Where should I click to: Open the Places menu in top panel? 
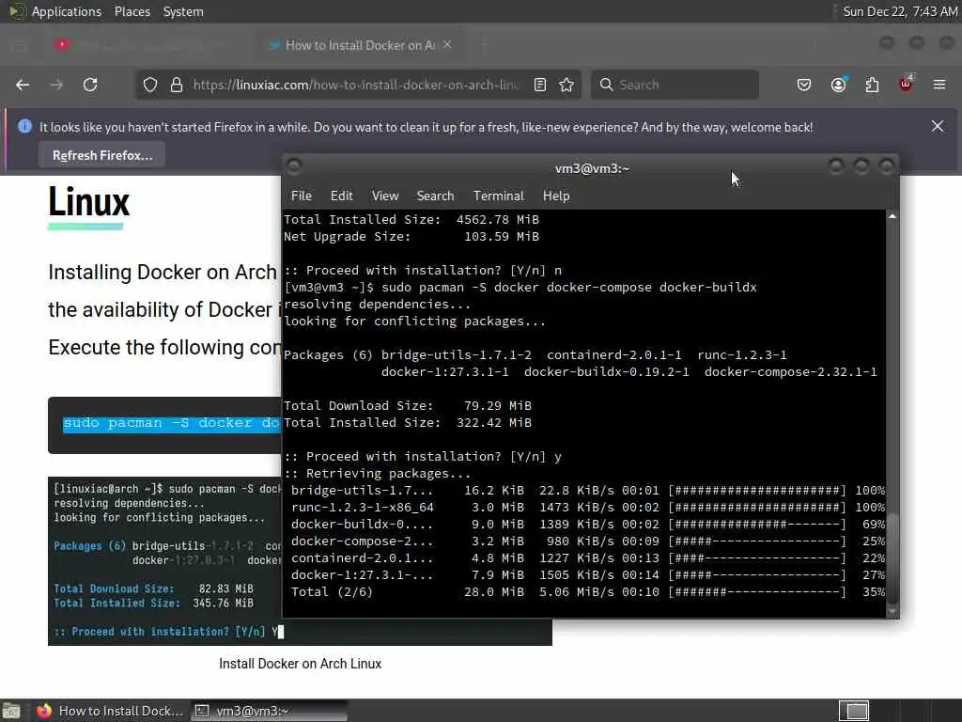point(132,11)
